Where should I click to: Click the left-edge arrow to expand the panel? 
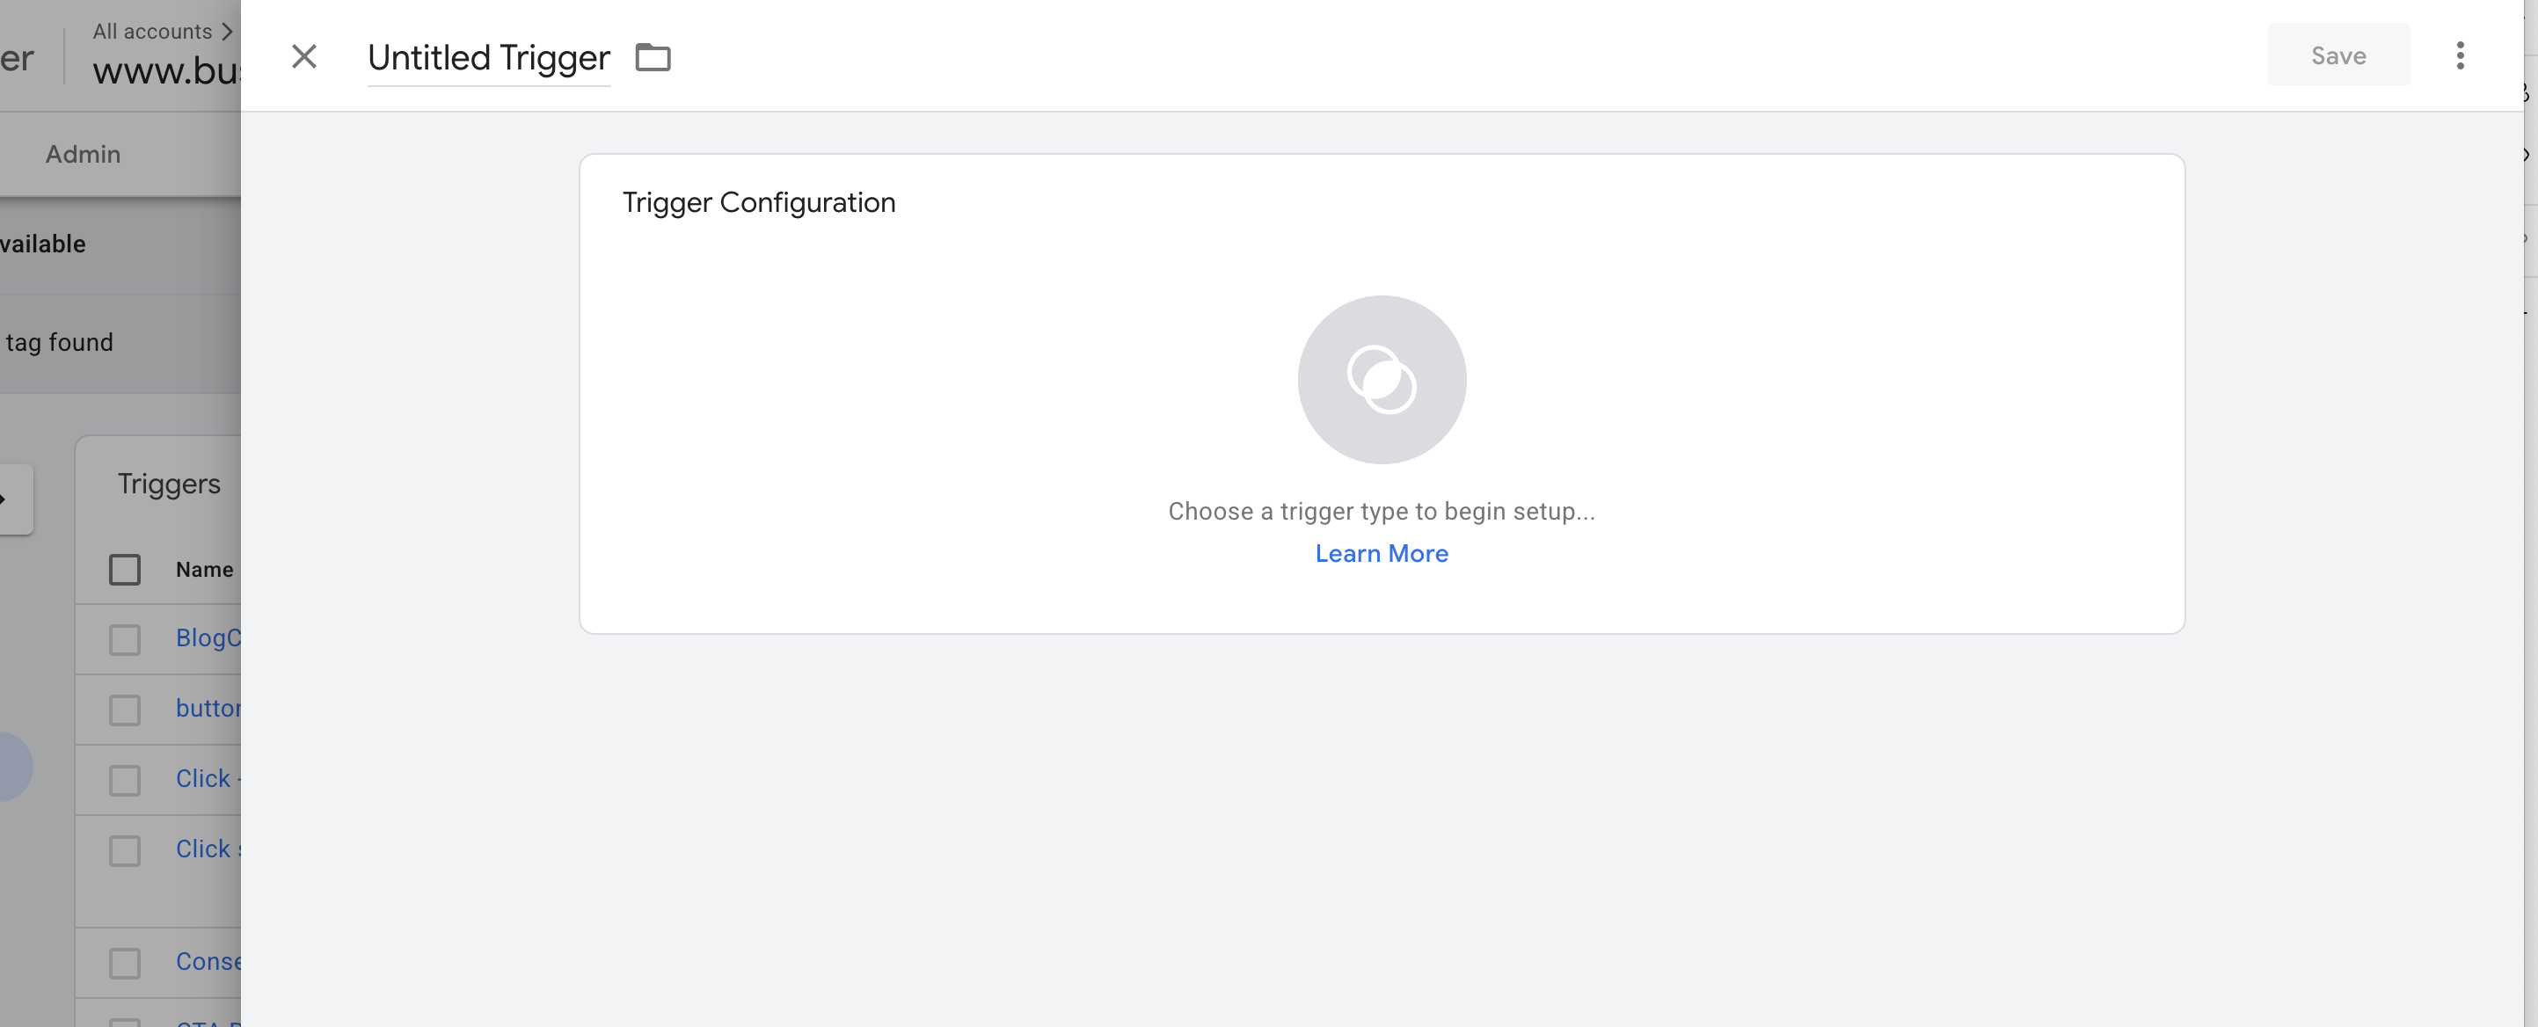(x=8, y=498)
